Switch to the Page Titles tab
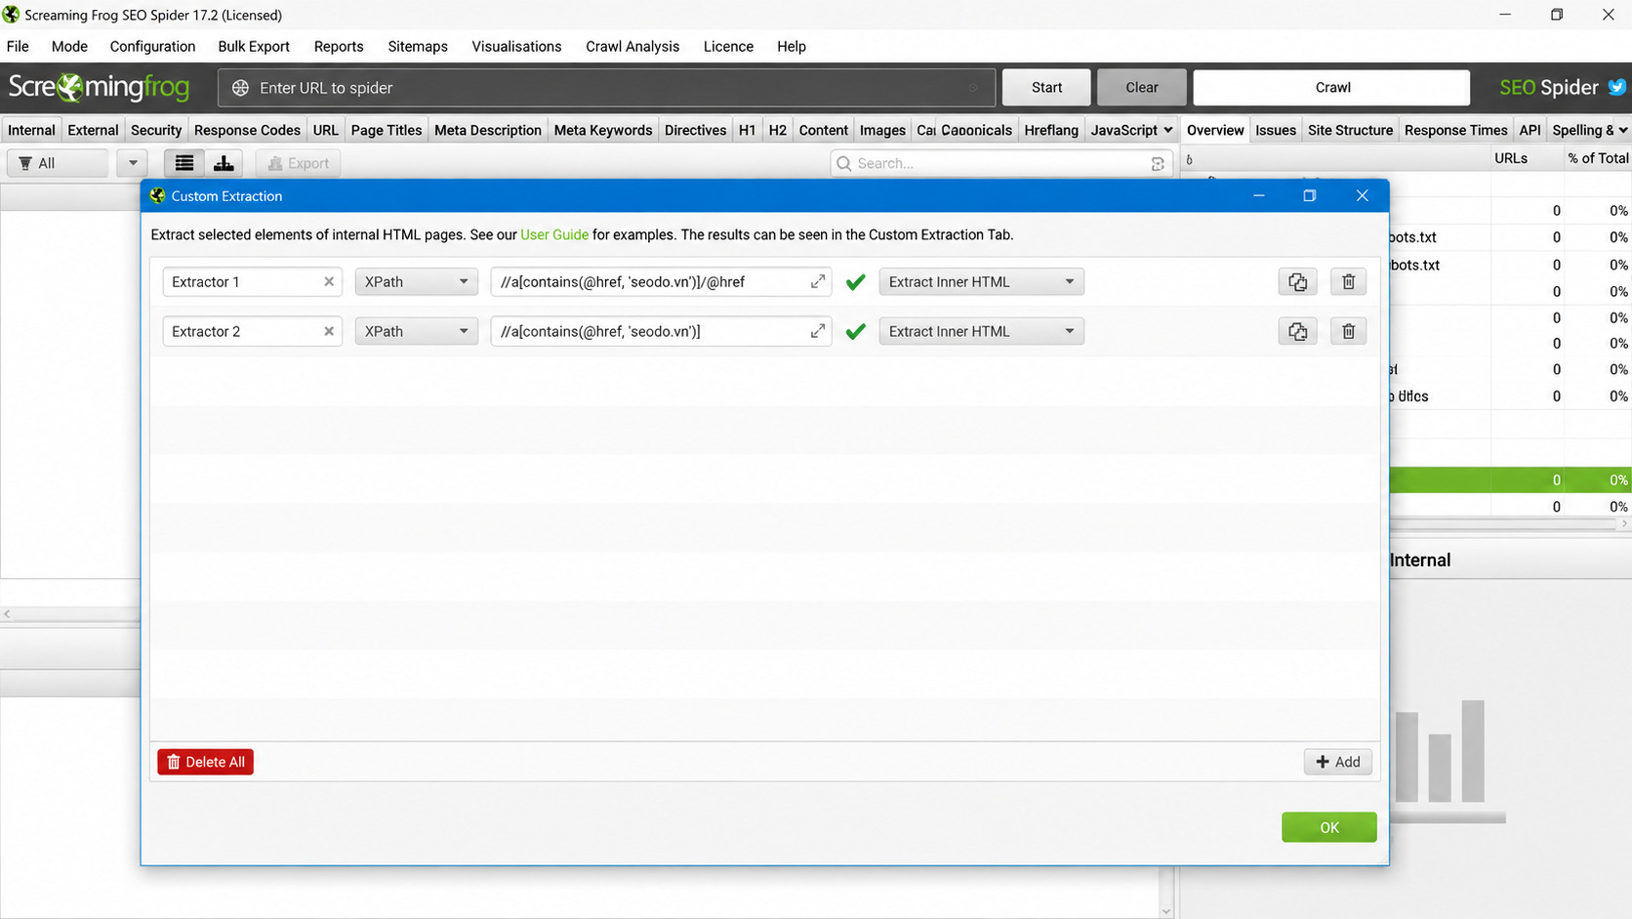This screenshot has height=919, width=1632. (387, 130)
